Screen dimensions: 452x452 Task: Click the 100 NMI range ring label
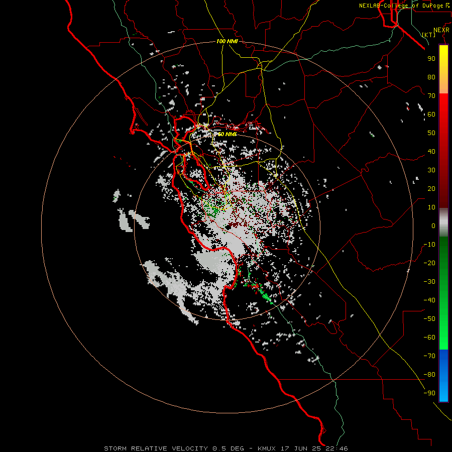click(x=227, y=41)
